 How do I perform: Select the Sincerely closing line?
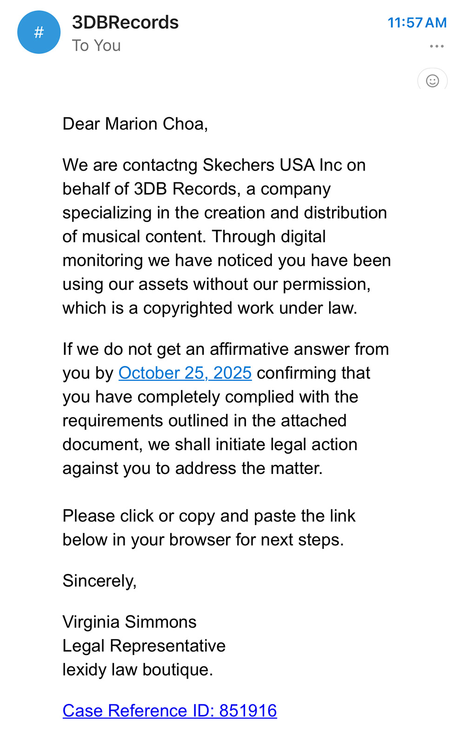100,581
